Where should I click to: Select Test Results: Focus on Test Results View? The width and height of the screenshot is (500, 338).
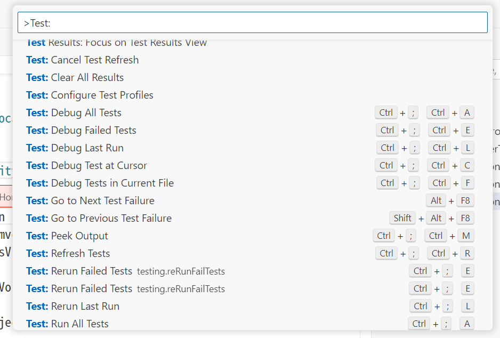pos(252,45)
